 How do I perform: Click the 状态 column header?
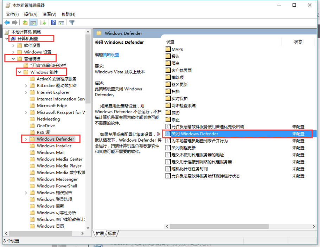point(298,42)
